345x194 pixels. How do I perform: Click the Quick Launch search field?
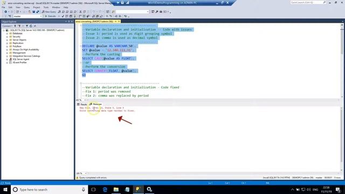pyautogui.click(x=308, y=2)
